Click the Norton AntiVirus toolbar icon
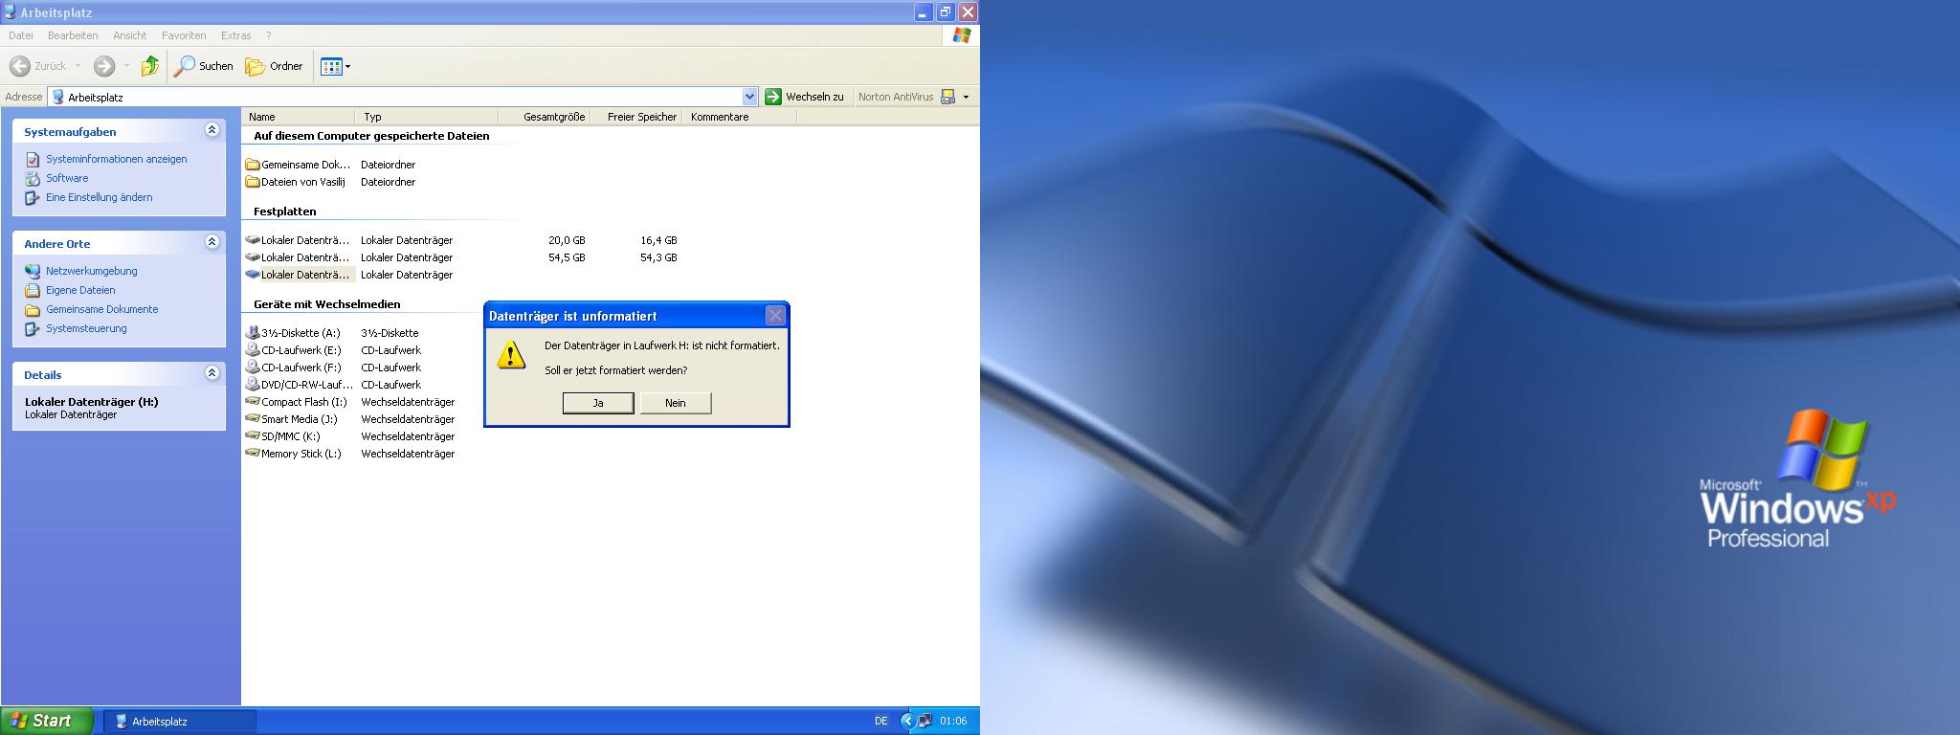Screen dimensions: 1960x735 click(947, 97)
